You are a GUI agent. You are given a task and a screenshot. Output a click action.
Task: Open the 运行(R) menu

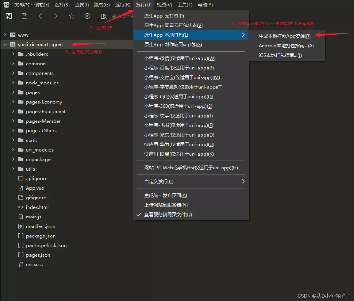click(123, 5)
